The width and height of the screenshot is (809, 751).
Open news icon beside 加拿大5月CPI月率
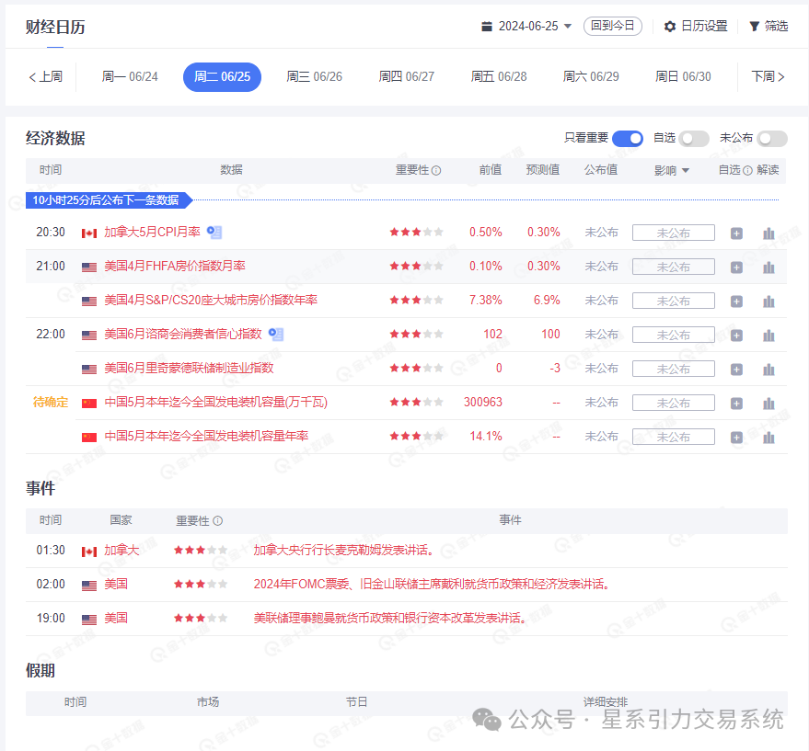pyautogui.click(x=214, y=233)
